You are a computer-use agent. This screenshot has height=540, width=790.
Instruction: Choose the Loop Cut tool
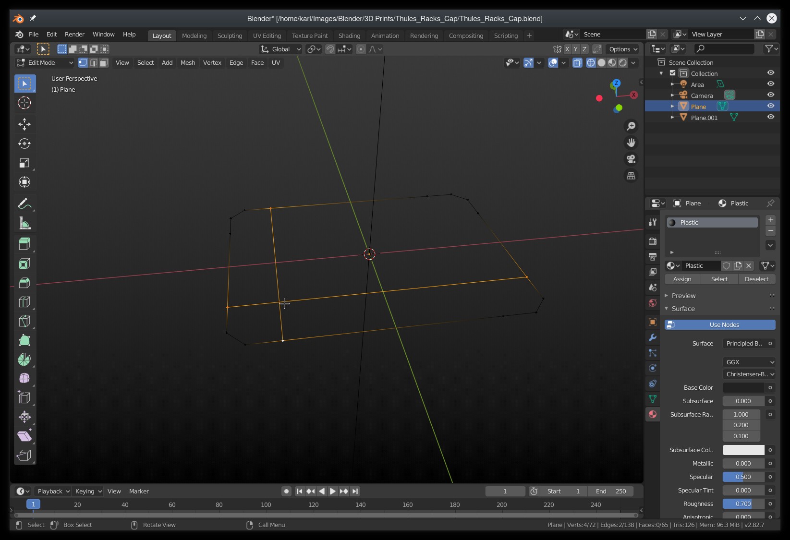coord(24,302)
